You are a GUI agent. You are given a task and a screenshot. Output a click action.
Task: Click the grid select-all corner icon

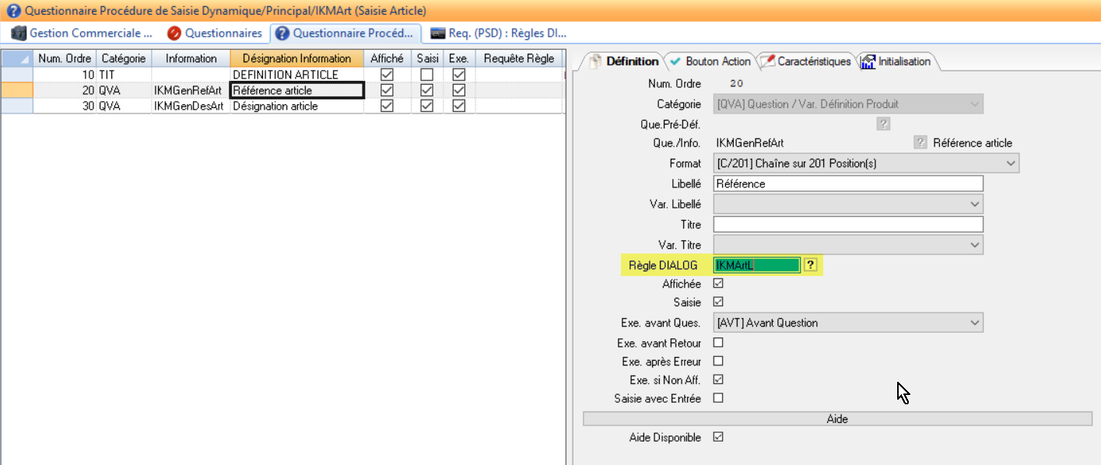(x=17, y=58)
